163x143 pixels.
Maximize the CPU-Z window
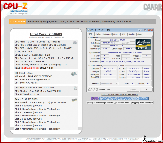[x=145, y=30]
